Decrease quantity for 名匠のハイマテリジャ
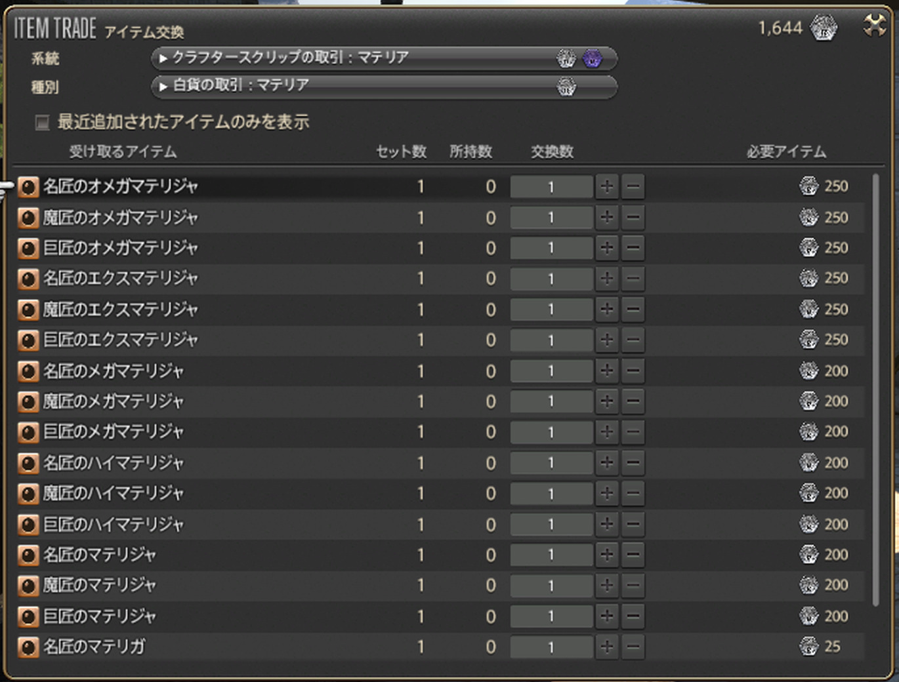899x682 pixels. [x=633, y=463]
